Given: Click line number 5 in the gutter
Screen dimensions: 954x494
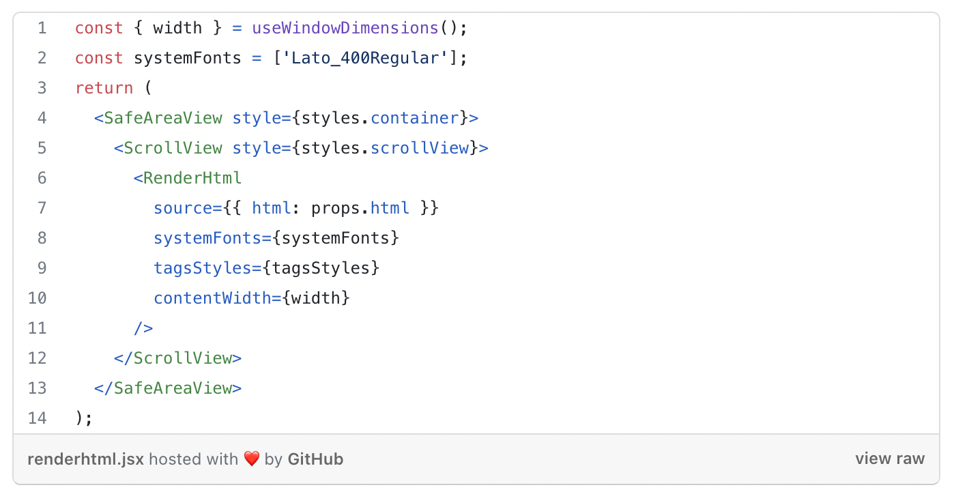Looking at the screenshot, I should tap(42, 148).
